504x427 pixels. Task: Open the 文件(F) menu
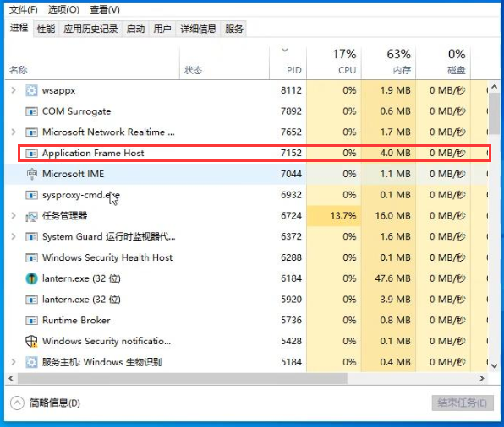[x=23, y=10]
